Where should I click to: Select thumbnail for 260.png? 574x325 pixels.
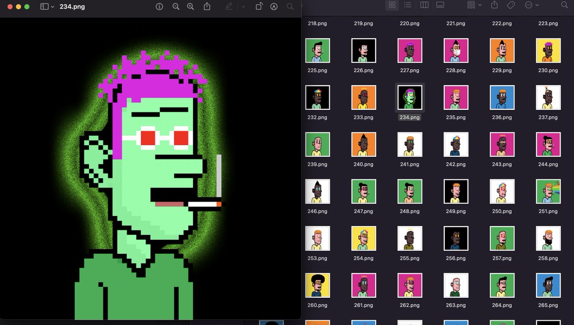tap(318, 285)
